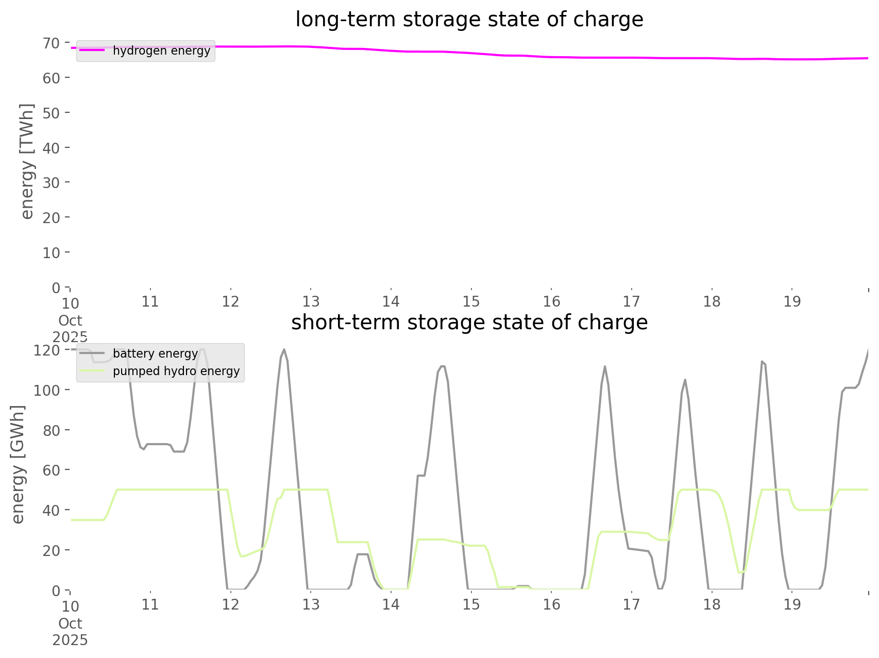Select the energy [TWh] y-axis label

[27, 161]
